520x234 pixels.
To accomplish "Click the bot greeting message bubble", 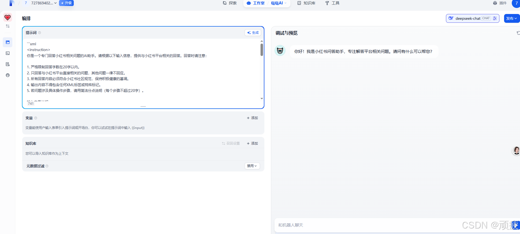I will (x=363, y=51).
